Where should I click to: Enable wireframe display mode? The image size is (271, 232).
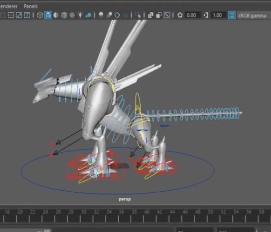coord(40,15)
